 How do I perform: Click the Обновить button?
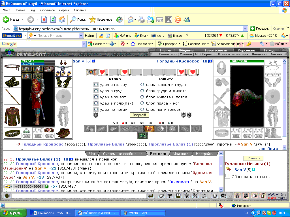click(253, 158)
